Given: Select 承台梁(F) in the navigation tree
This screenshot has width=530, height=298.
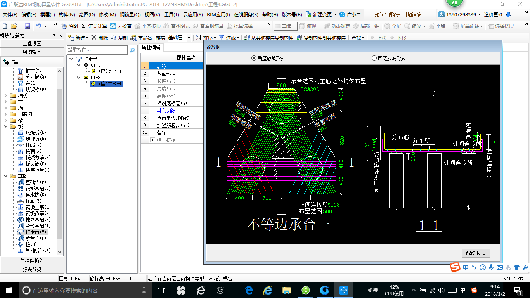Looking at the screenshot, I should coord(32,238).
